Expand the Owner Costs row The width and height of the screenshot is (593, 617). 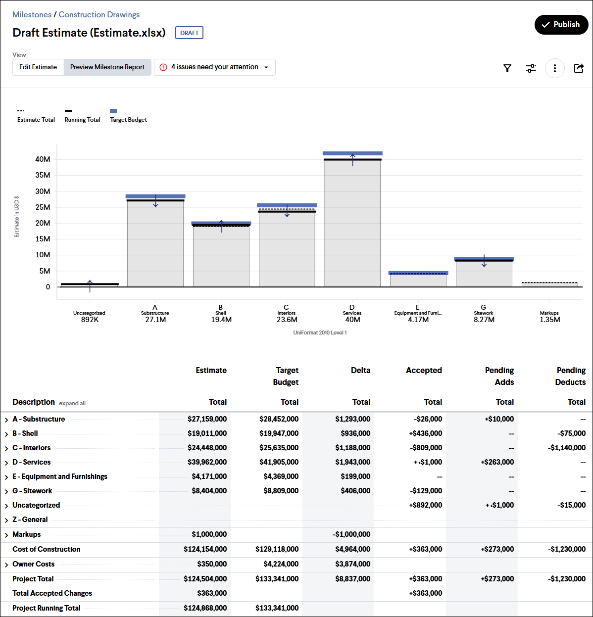[6, 565]
